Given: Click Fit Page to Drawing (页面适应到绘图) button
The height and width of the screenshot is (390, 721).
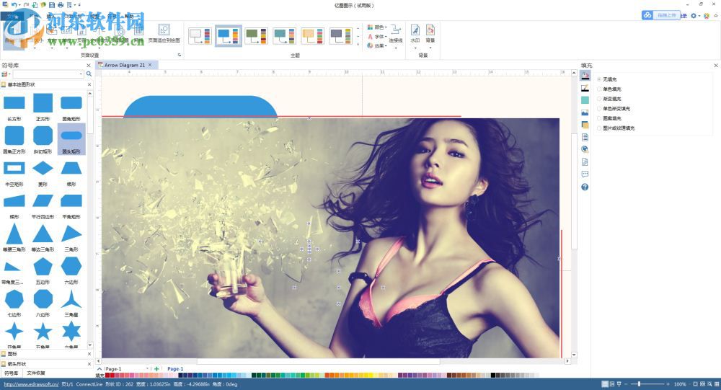Looking at the screenshot, I should click(x=164, y=34).
